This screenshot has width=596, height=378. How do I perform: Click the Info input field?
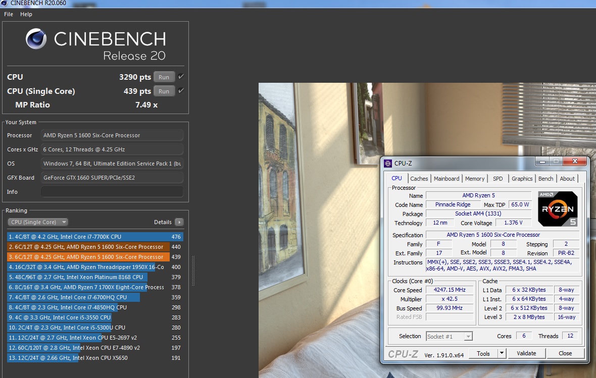coord(112,191)
